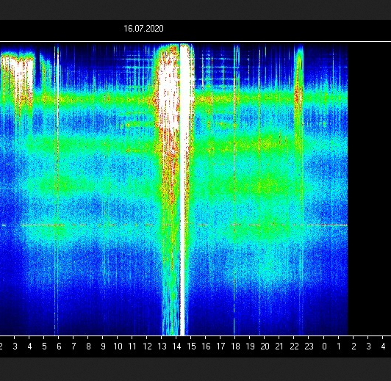
Task: Click the date label 16.07.2020
Action: 143,29
